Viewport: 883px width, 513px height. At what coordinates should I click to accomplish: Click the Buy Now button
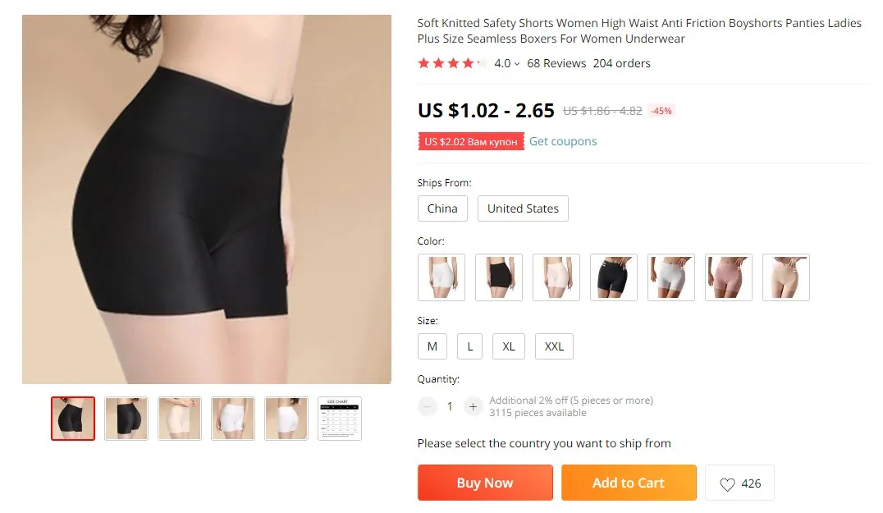pos(485,483)
